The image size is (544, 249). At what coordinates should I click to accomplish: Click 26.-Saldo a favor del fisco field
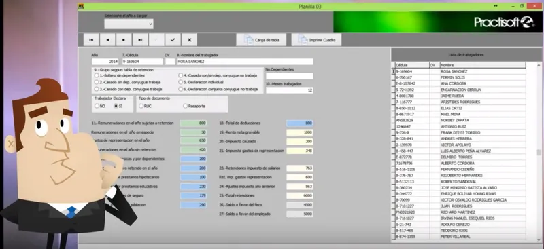coord(300,205)
